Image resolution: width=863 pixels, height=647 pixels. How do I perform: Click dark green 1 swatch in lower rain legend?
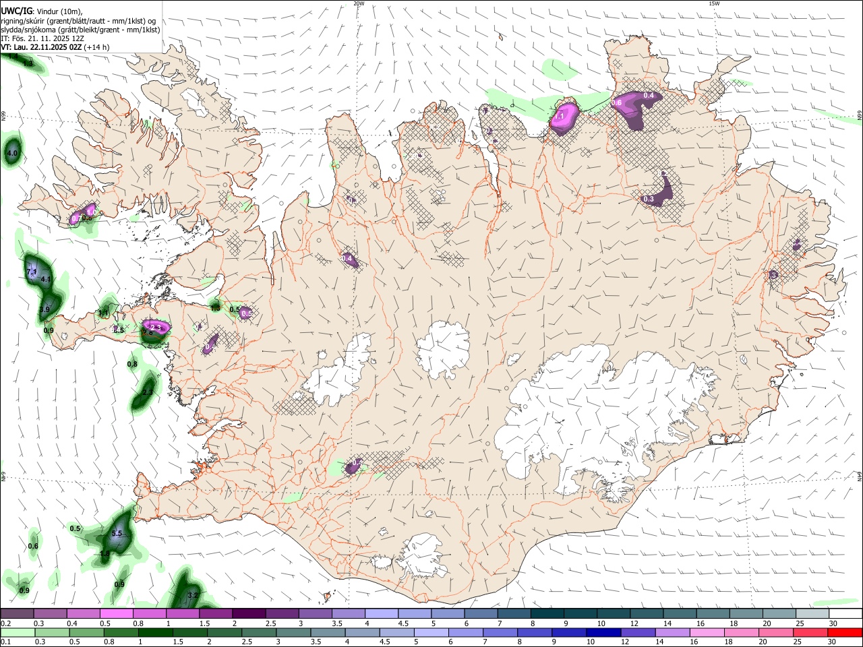155,632
